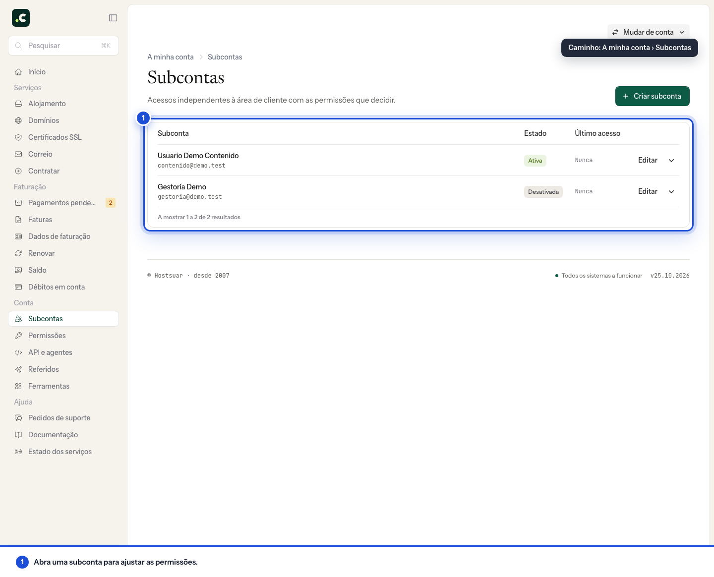Open Domínios in the sidebar
The height and width of the screenshot is (577, 714).
click(63, 120)
